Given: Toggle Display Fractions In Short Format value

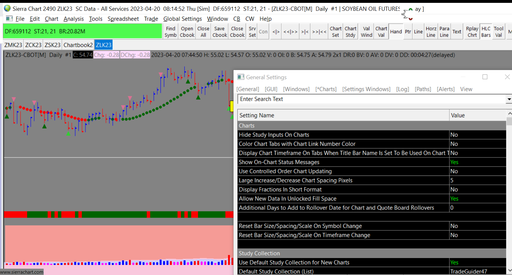Looking at the screenshot, I should (x=478, y=190).
